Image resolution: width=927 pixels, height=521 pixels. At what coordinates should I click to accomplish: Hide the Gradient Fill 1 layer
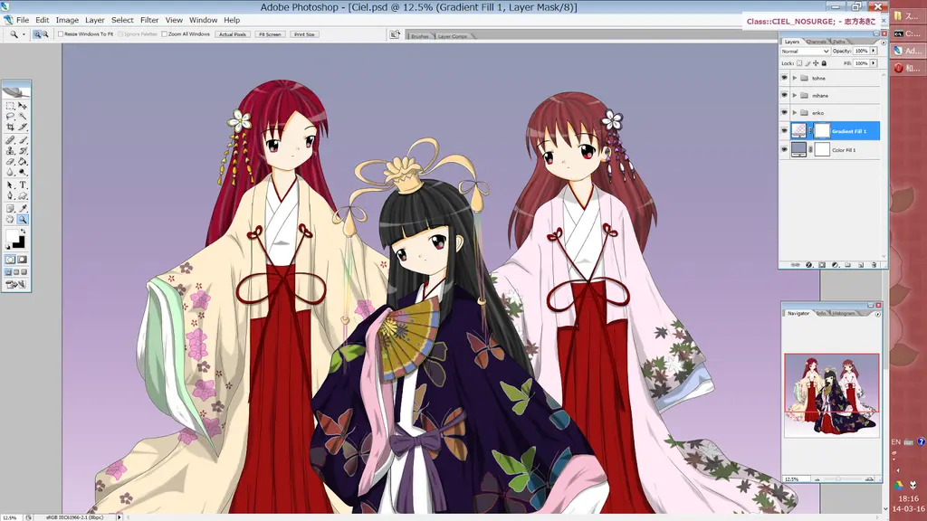click(784, 130)
